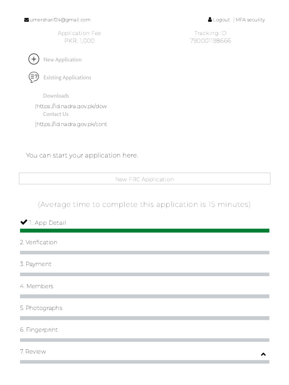Click the Existing Applications chat icon
This screenshot has width=289, height=385.
click(34, 77)
